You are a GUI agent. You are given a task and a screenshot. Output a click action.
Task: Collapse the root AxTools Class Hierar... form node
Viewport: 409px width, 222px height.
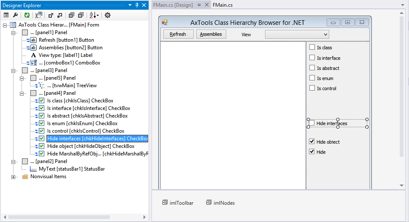click(x=5, y=25)
